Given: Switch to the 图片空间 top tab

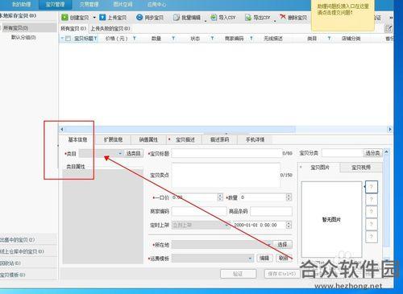Looking at the screenshot, I should click(123, 5).
